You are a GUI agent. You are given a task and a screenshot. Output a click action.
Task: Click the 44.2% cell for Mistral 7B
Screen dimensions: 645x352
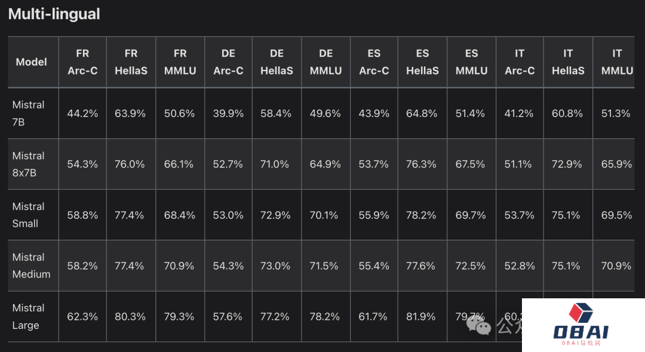tap(82, 113)
